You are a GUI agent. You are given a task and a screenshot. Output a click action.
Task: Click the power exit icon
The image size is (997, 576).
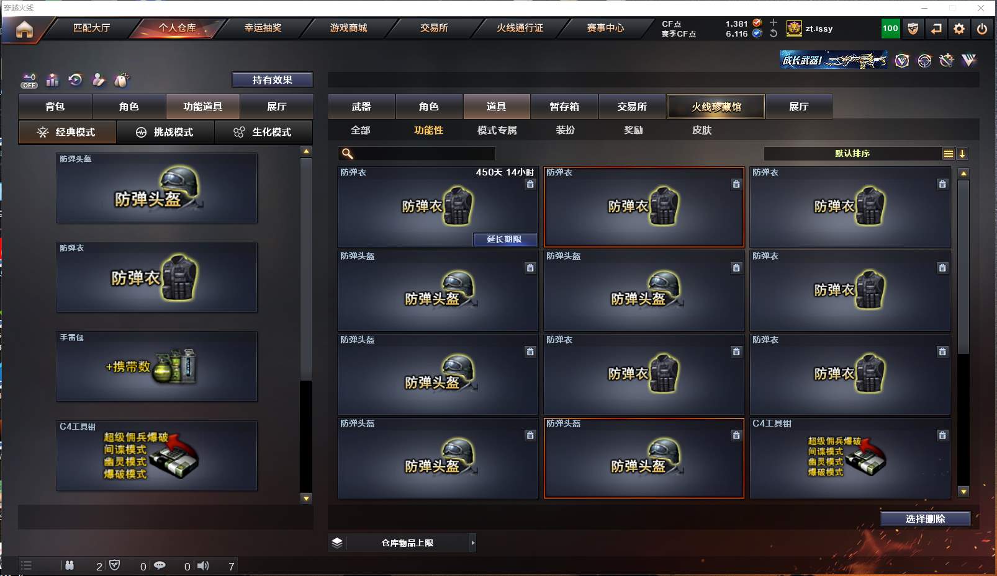[x=982, y=29]
